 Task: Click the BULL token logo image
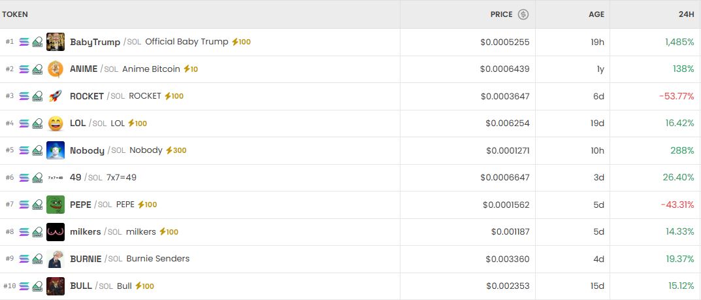[56, 286]
